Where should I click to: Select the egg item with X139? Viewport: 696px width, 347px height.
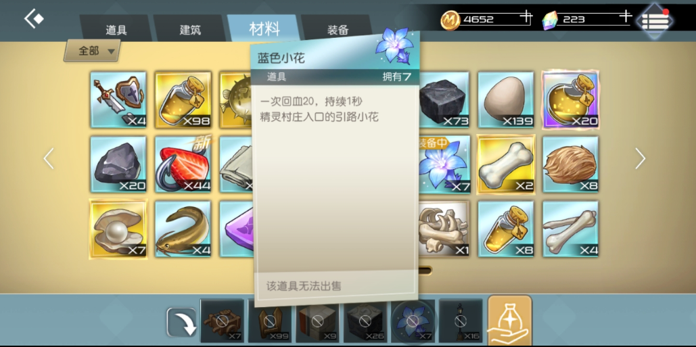[x=505, y=100]
